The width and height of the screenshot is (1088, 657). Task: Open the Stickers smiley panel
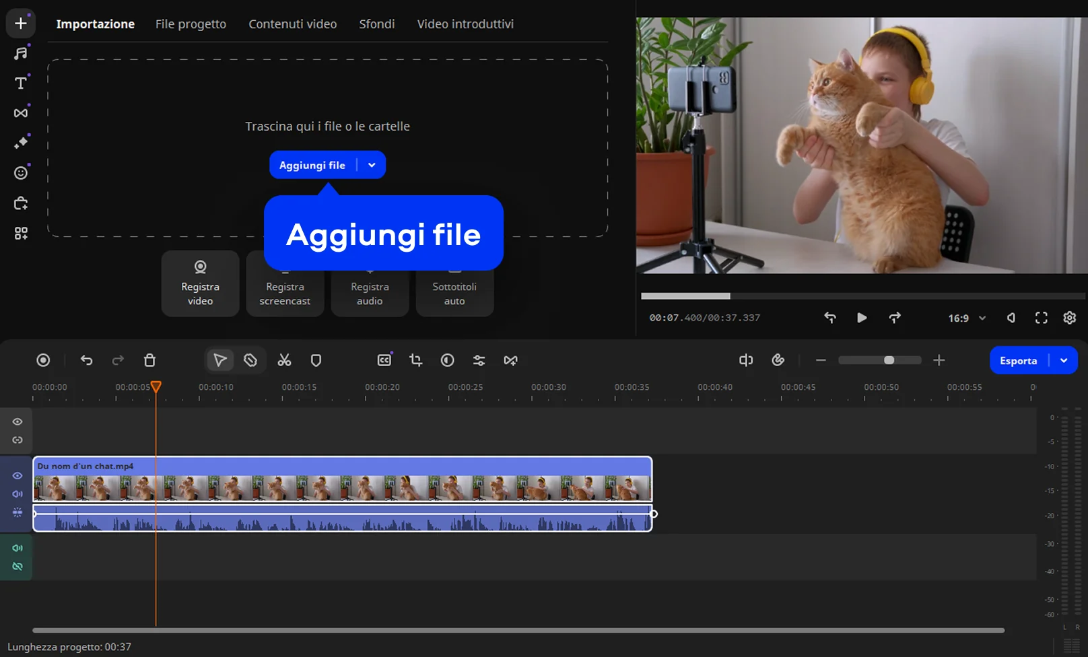[x=21, y=173]
